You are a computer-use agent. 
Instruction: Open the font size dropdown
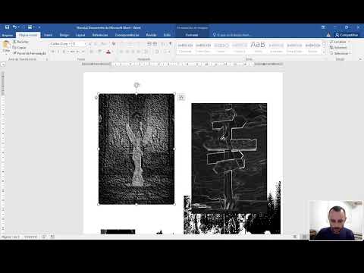click(x=85, y=44)
